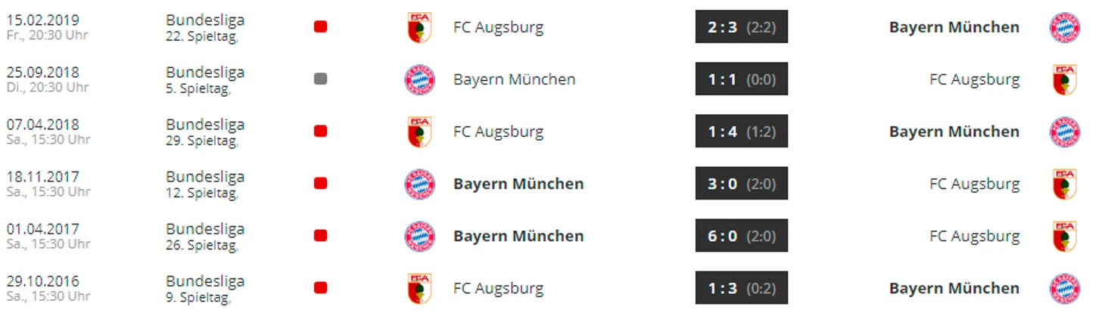1105x313 pixels.
Task: Open the 1:4 match score
Action: [741, 132]
